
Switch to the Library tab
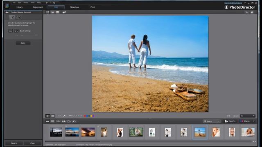[20, 7]
